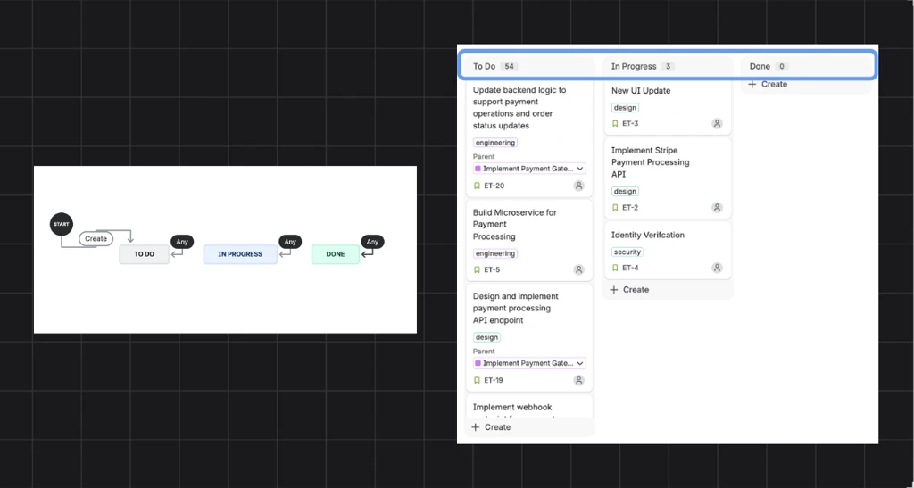This screenshot has width=914, height=488.
Task: Open the Identity Verifcation card
Action: 668,251
